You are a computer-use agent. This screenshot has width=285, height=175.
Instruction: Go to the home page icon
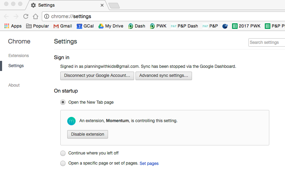pos(35,16)
